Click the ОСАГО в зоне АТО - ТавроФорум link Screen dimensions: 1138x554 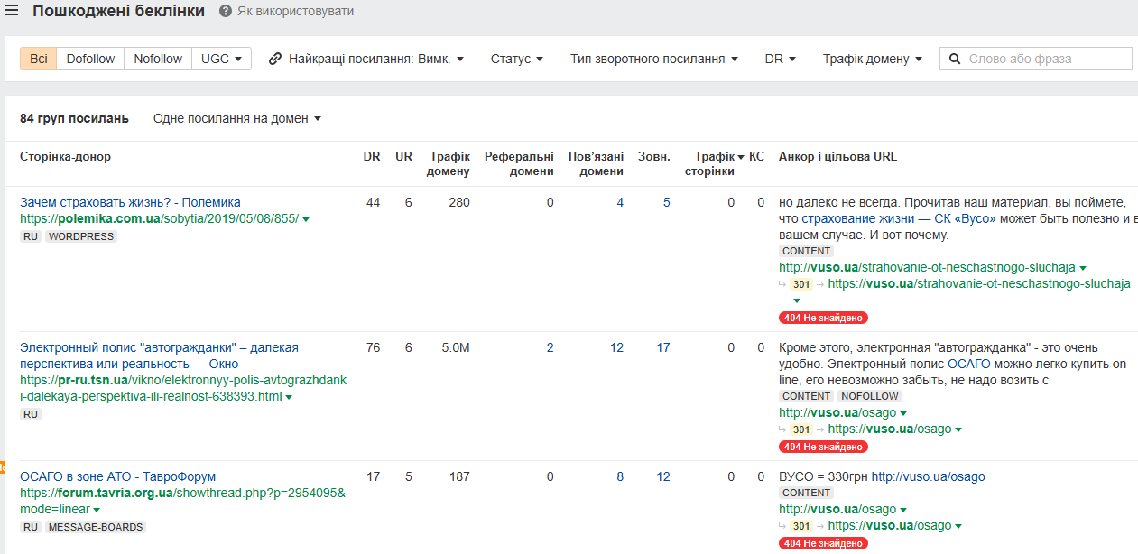tap(117, 476)
